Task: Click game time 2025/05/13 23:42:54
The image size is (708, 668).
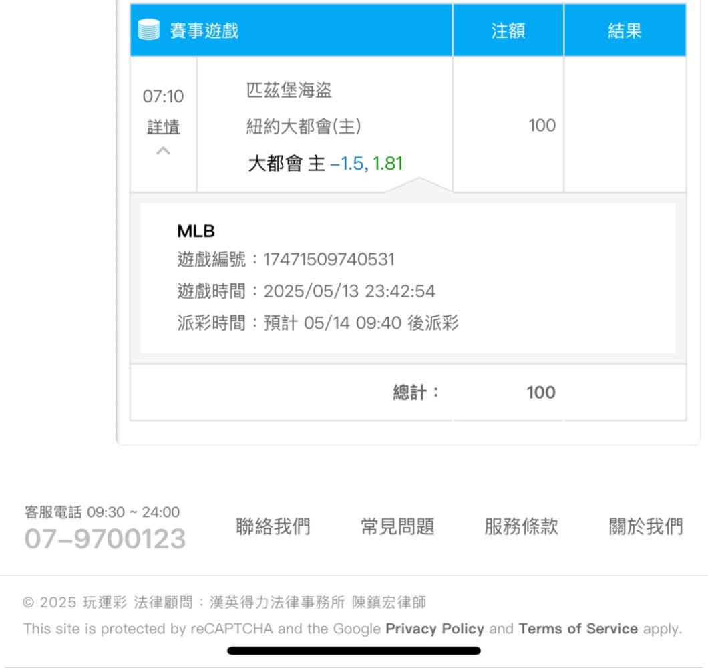Action: [x=349, y=291]
